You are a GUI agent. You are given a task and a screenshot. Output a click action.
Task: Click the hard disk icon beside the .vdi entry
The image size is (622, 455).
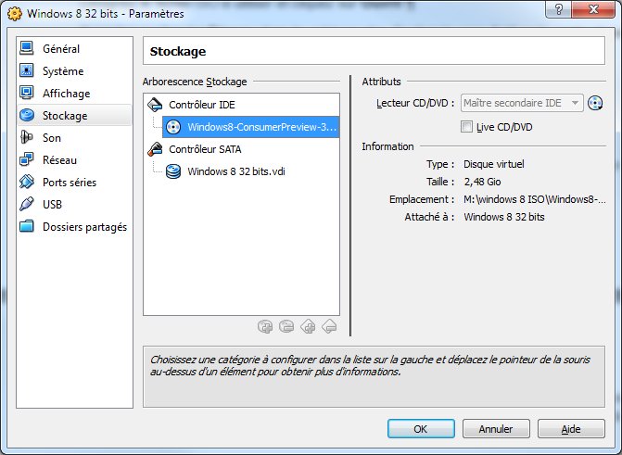pyautogui.click(x=173, y=171)
